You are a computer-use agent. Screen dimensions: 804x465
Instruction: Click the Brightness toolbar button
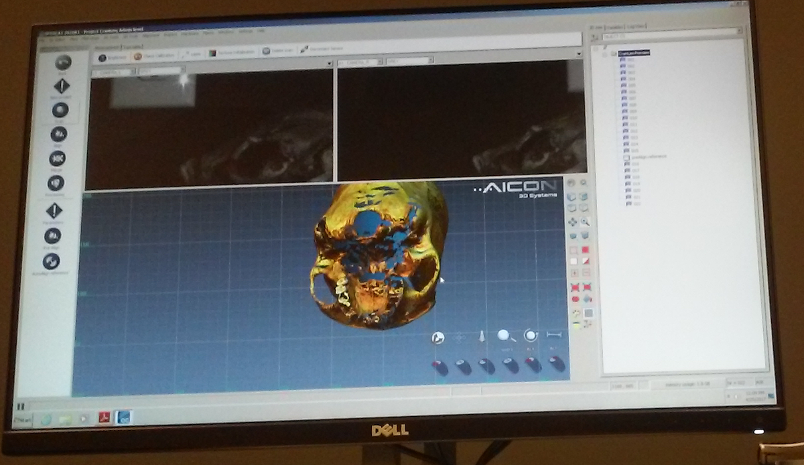[113, 57]
